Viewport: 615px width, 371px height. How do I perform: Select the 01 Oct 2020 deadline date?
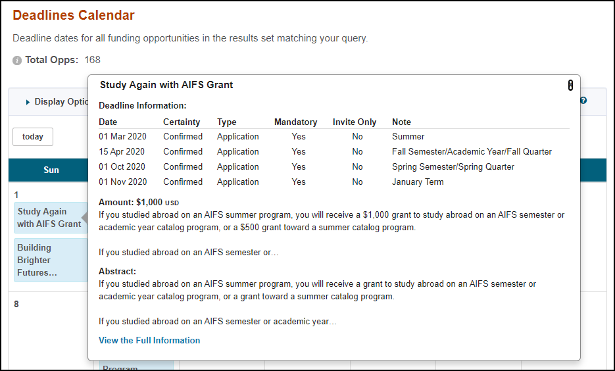[x=122, y=167]
